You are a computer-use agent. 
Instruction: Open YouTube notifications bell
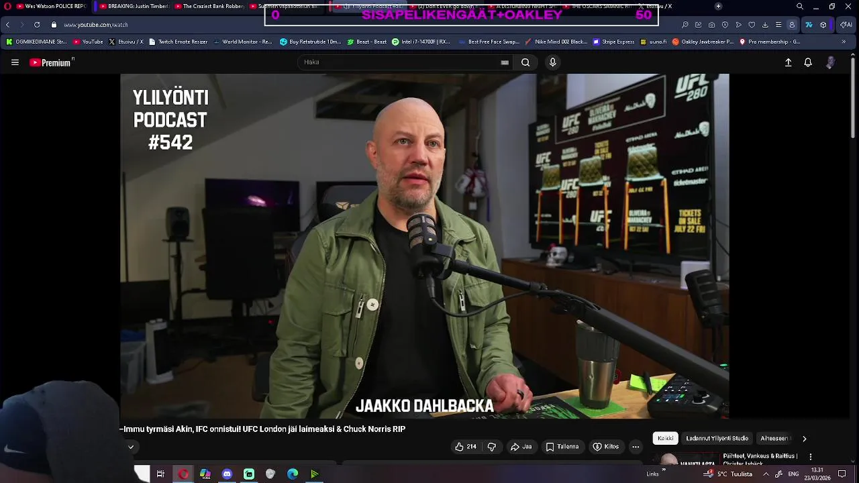pyautogui.click(x=808, y=62)
